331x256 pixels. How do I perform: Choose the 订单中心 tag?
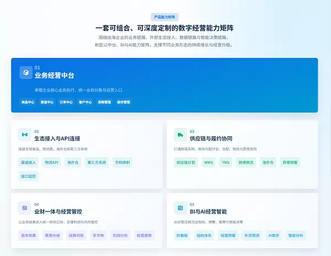[66, 102]
